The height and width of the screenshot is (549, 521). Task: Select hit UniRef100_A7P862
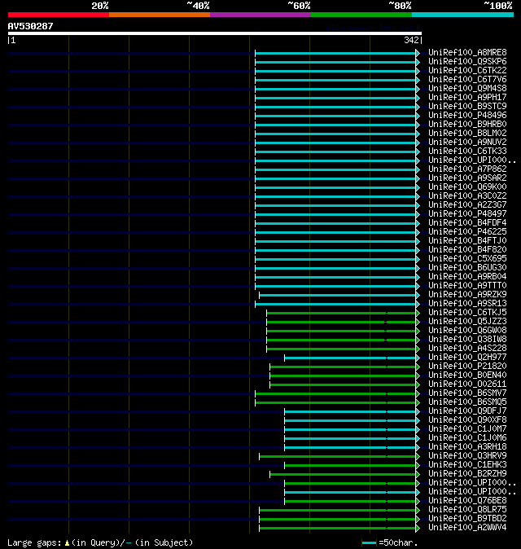pos(467,169)
